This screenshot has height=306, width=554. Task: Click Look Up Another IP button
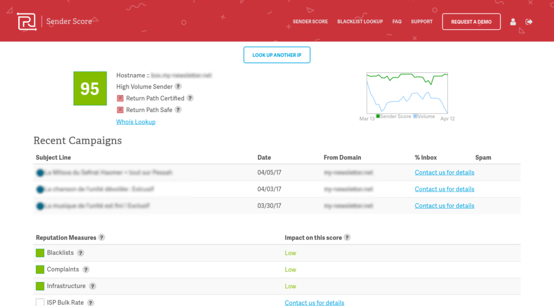[277, 55]
